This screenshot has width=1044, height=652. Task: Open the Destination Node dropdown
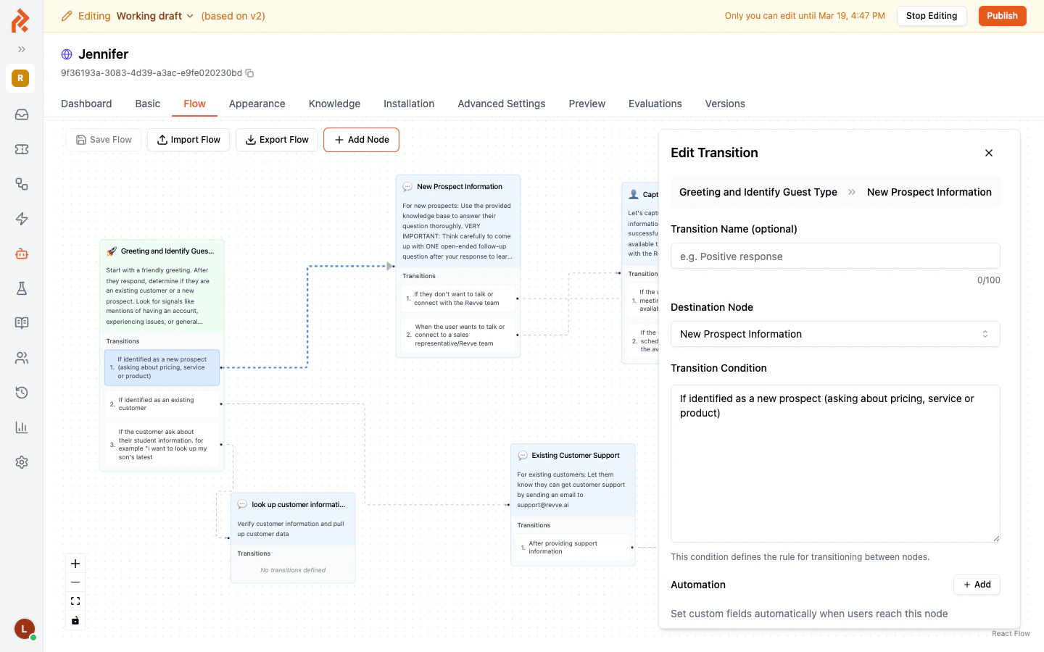835,334
